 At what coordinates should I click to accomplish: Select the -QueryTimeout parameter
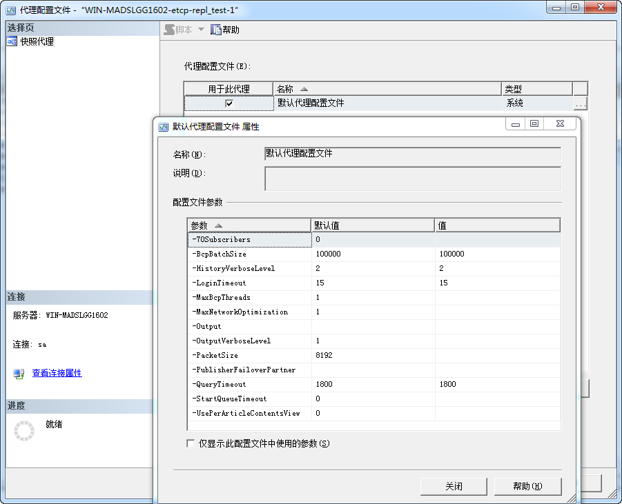pos(249,384)
